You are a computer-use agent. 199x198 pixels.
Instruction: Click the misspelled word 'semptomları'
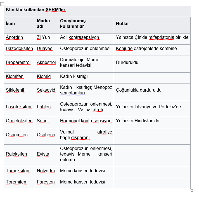[73, 93]
